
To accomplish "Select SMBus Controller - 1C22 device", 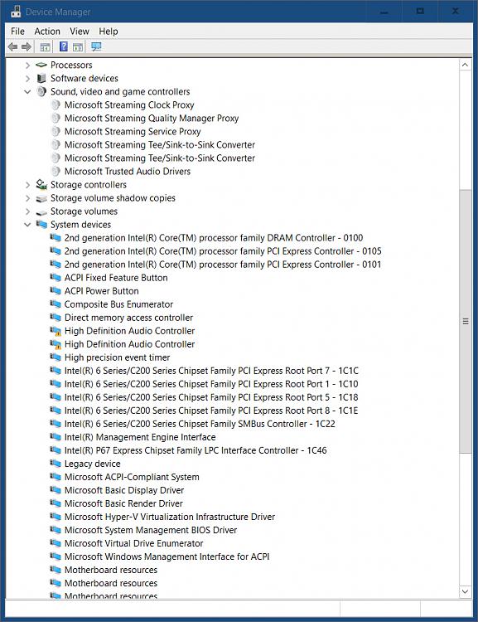I will (x=200, y=424).
